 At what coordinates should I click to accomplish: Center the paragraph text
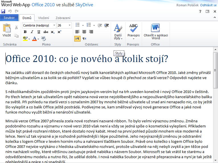click(84, 32)
